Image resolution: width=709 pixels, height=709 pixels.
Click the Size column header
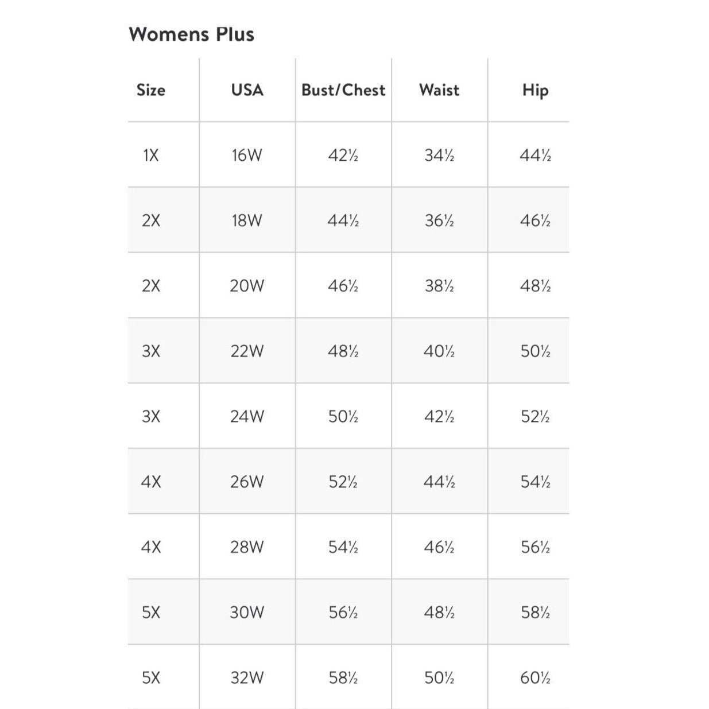pos(151,90)
